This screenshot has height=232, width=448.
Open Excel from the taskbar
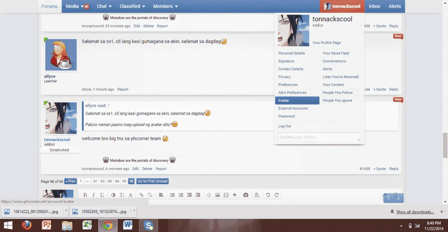click(x=87, y=226)
